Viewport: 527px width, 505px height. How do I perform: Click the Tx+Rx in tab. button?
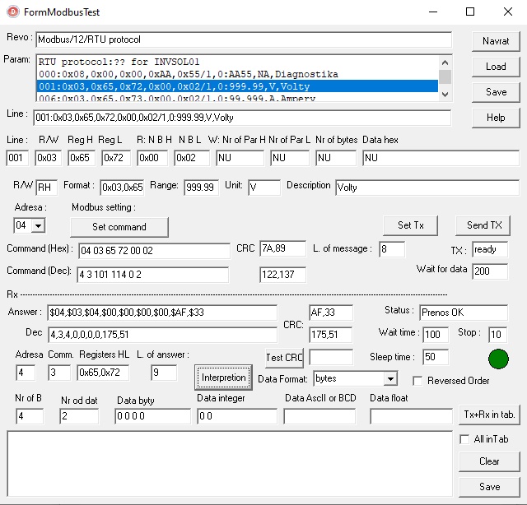(x=489, y=415)
